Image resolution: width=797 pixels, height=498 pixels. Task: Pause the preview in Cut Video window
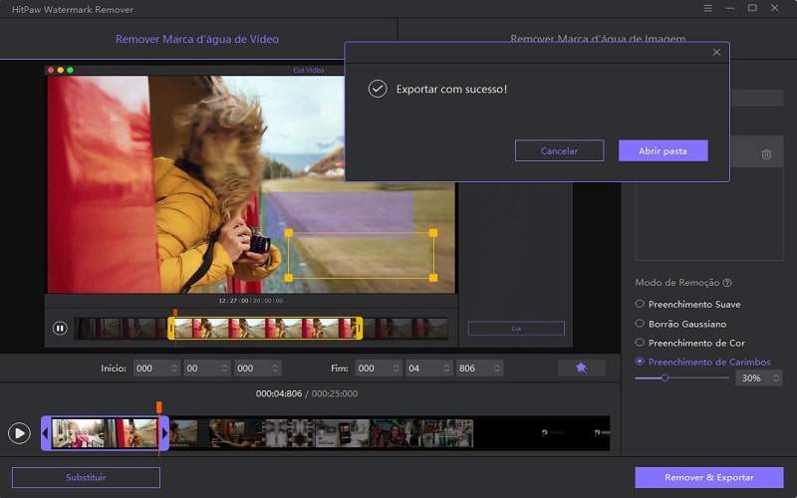[x=60, y=328]
